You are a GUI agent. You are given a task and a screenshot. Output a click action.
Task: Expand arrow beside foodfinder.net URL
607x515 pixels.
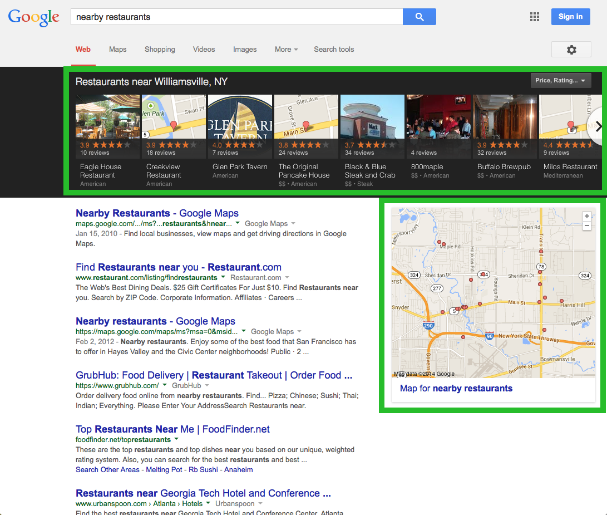tap(176, 439)
